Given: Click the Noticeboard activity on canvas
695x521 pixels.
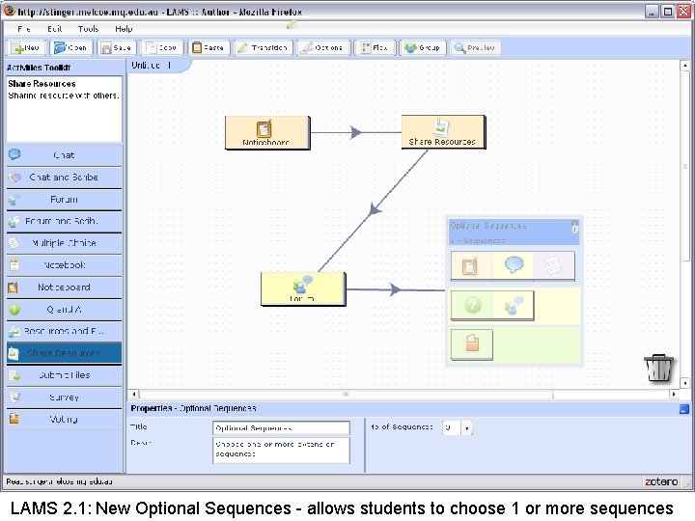Looking at the screenshot, I should click(x=267, y=132).
